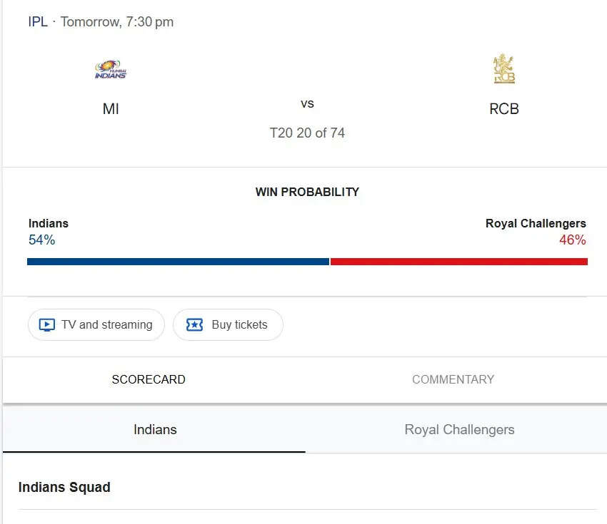Show the Royal Challengers squad tab
This screenshot has height=524, width=607.
pos(459,430)
